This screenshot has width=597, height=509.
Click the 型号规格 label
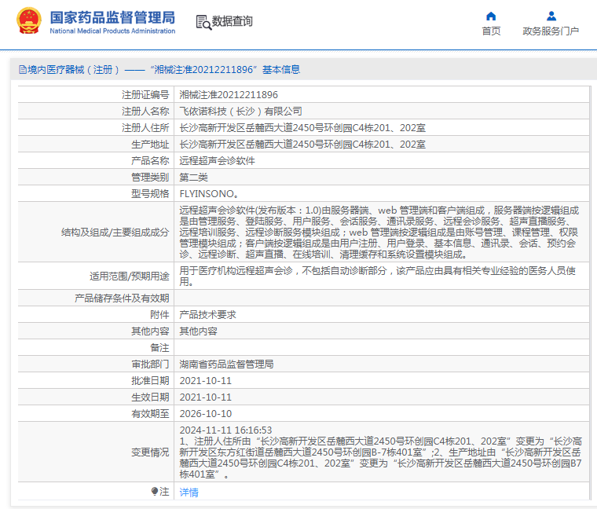[x=150, y=194]
